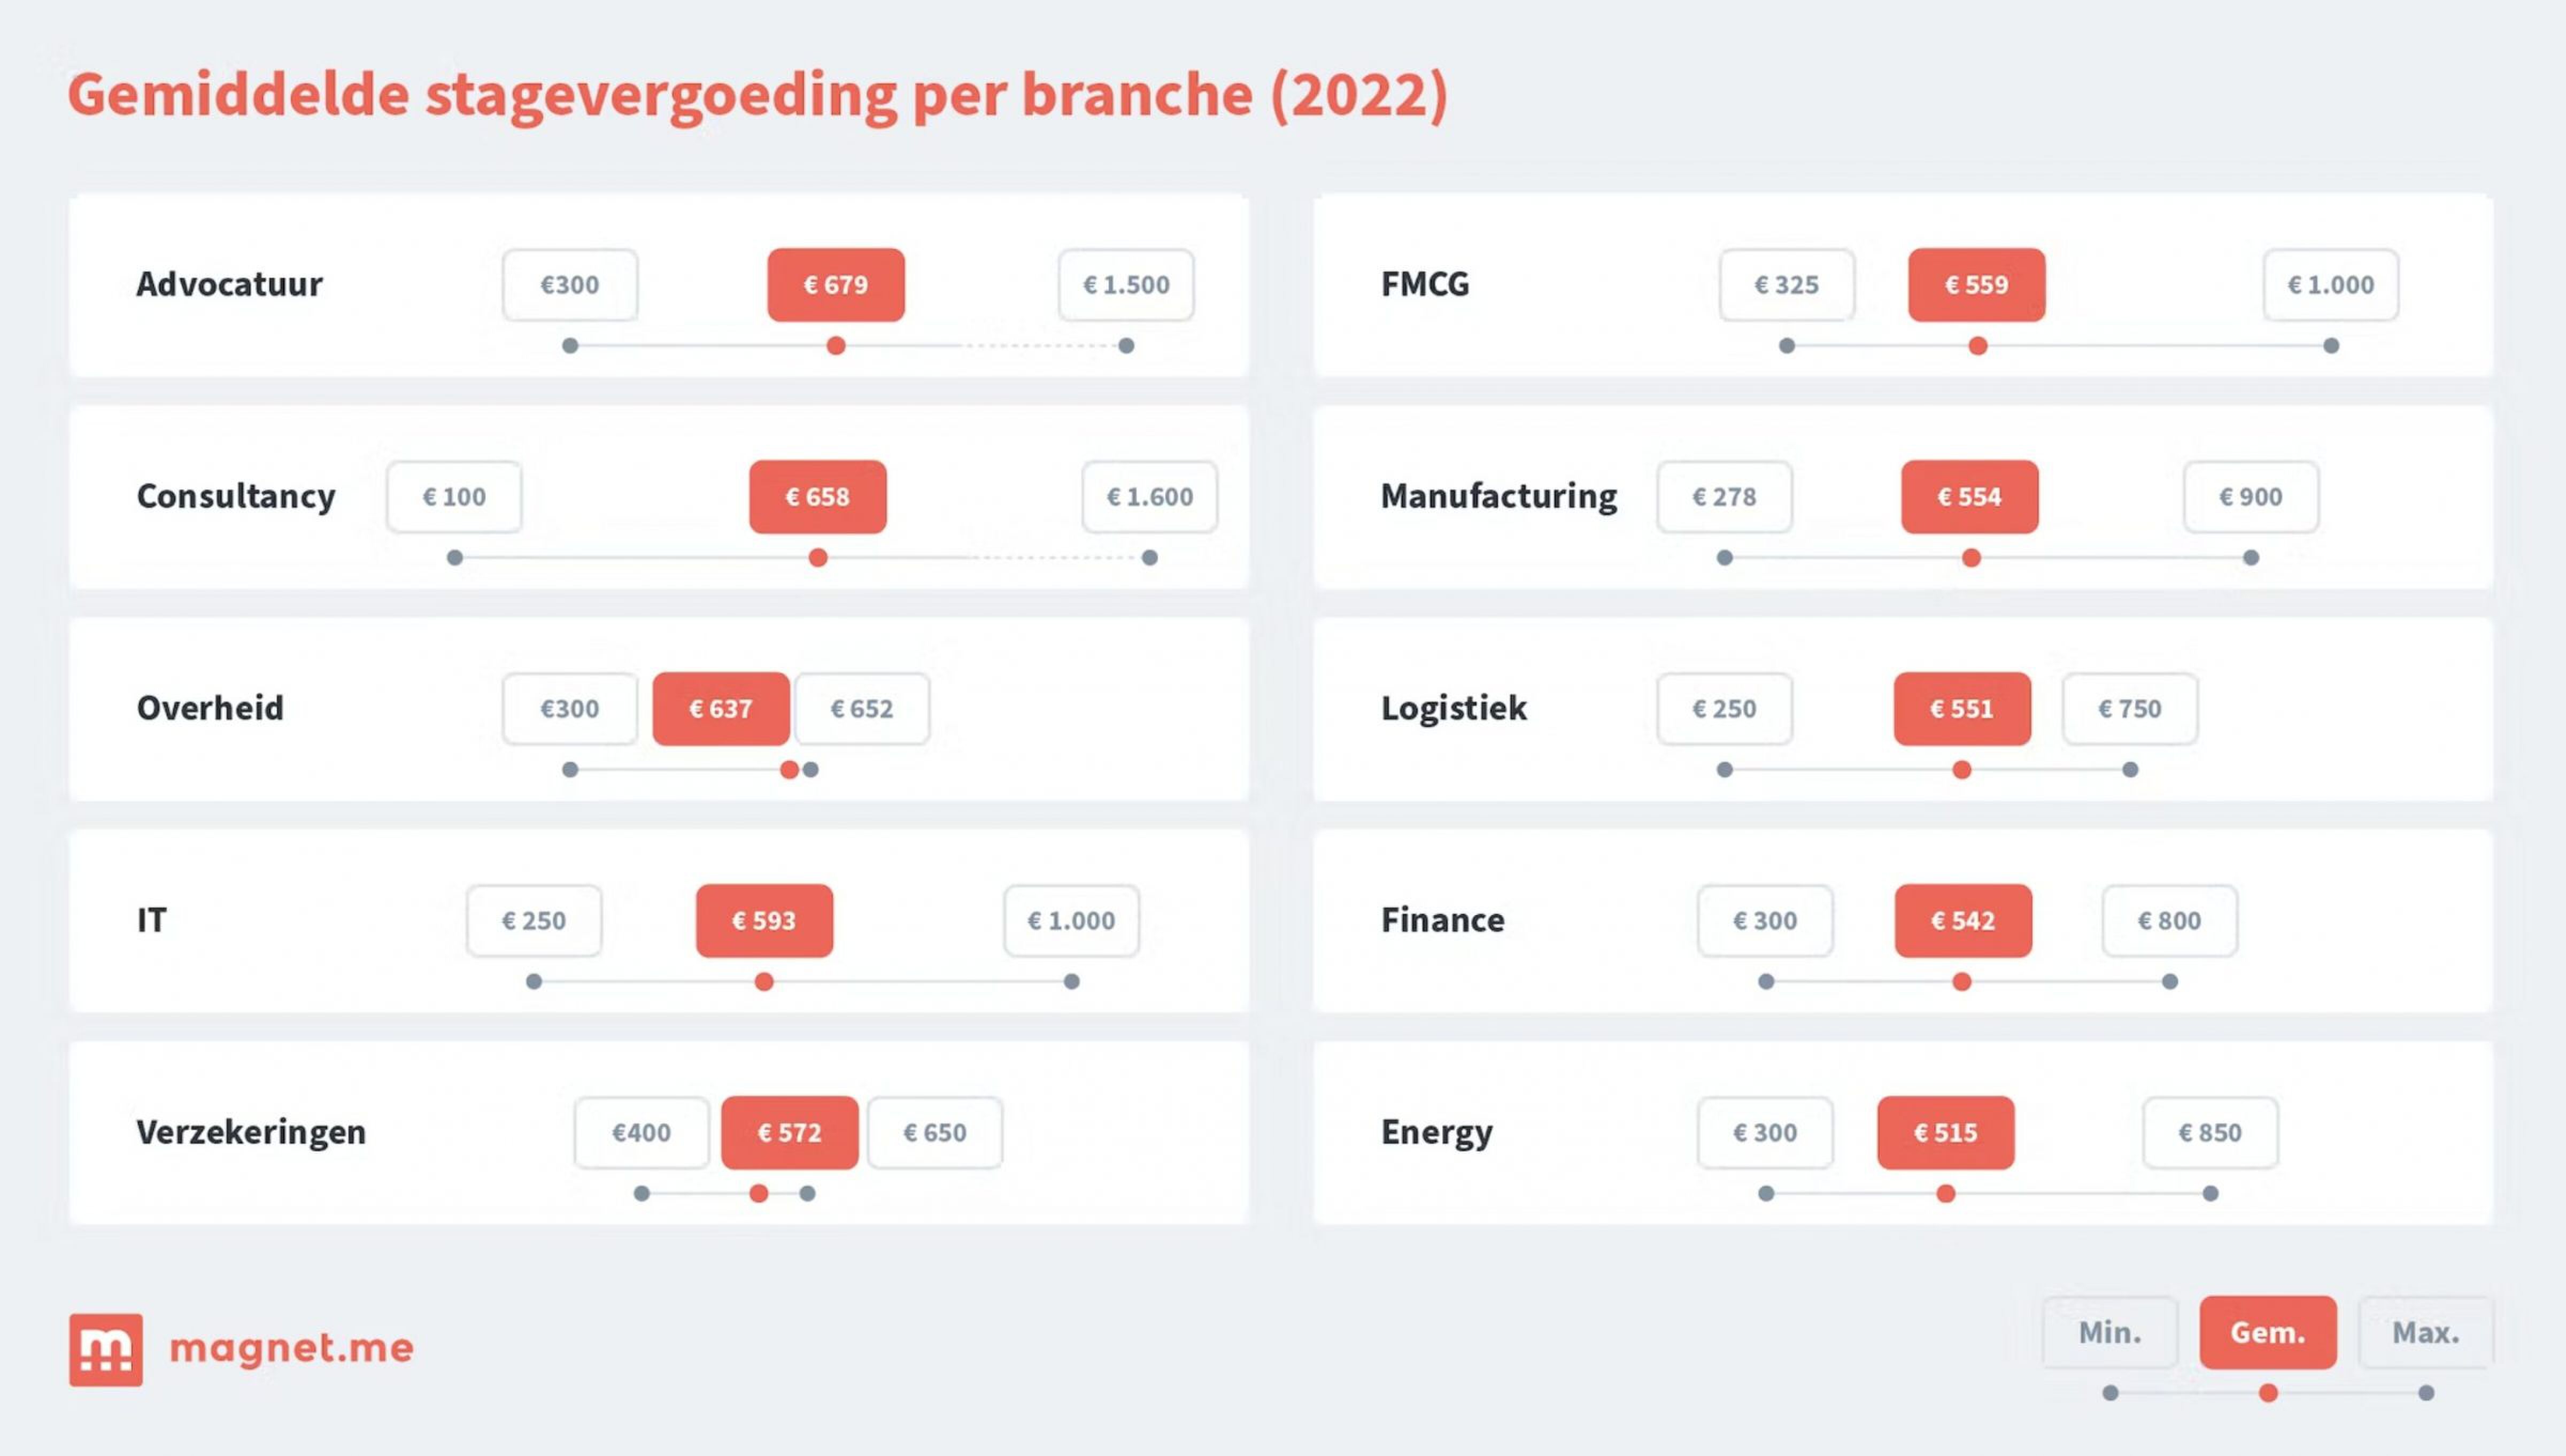Click the red dot on Finance slider
The width and height of the screenshot is (2566, 1456).
[1962, 982]
